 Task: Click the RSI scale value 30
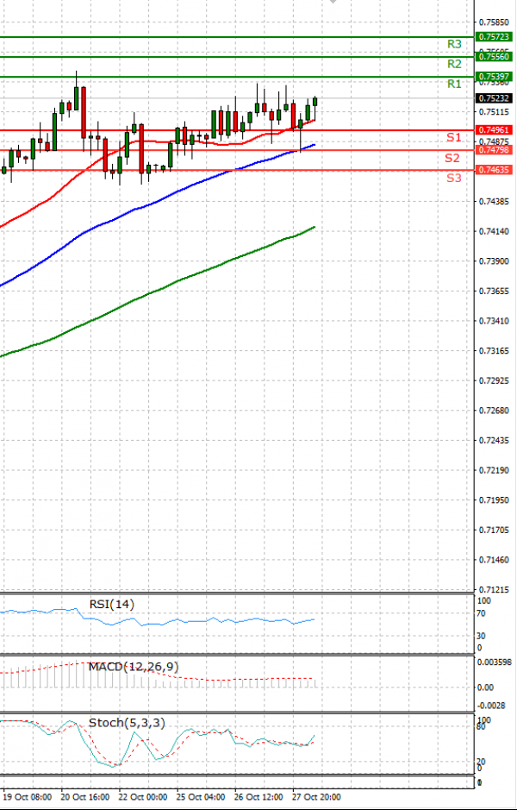(x=483, y=636)
